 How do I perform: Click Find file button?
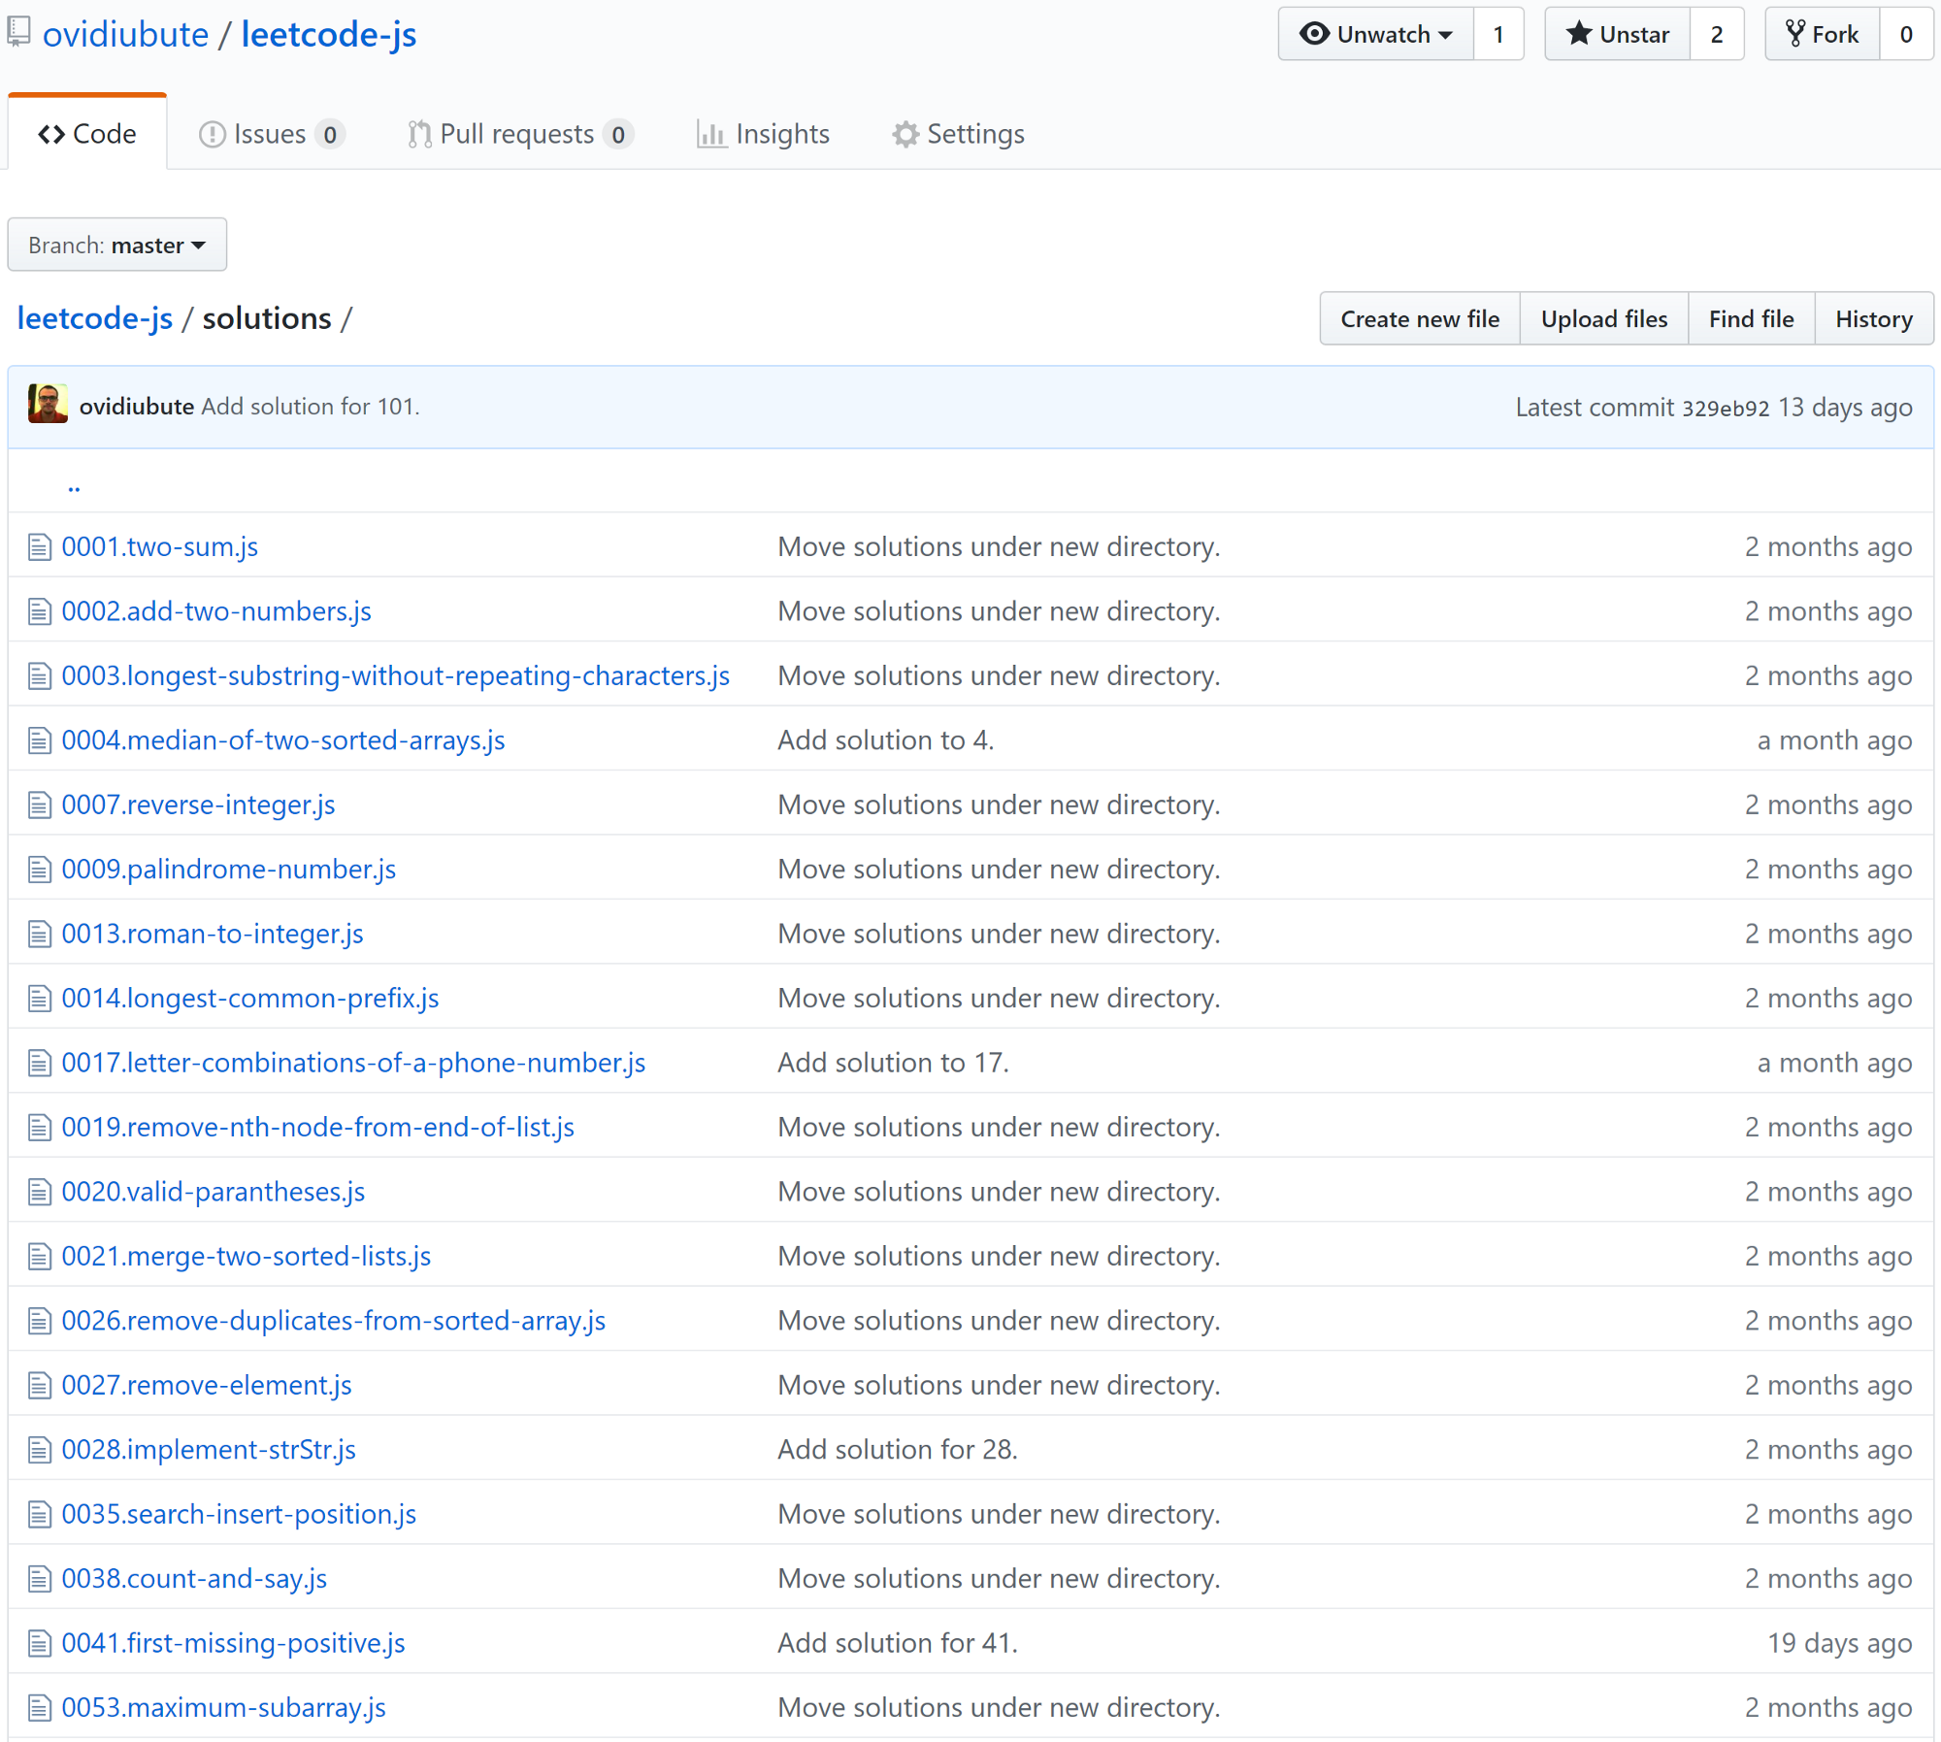point(1751,318)
